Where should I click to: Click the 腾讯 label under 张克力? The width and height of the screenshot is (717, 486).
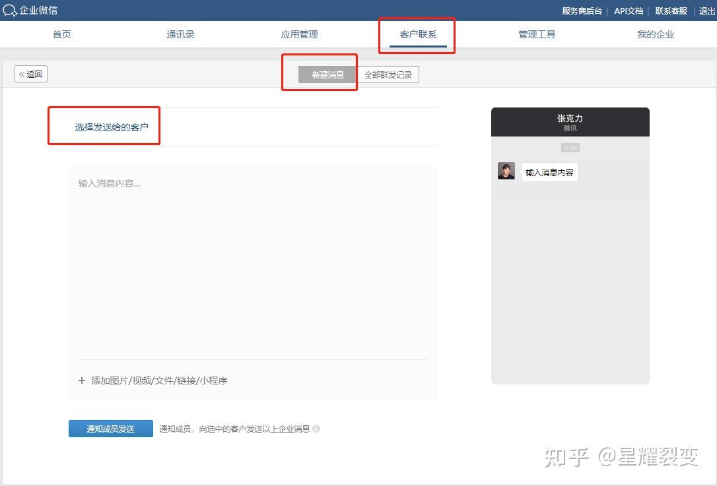tap(570, 129)
